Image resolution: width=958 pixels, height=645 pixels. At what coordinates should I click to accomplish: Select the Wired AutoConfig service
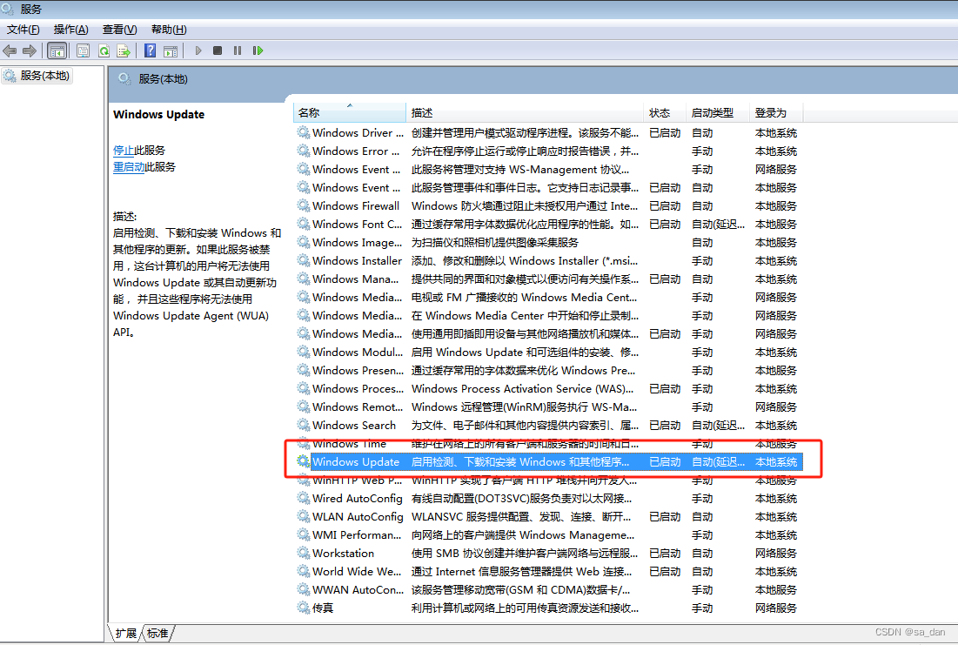548,498
